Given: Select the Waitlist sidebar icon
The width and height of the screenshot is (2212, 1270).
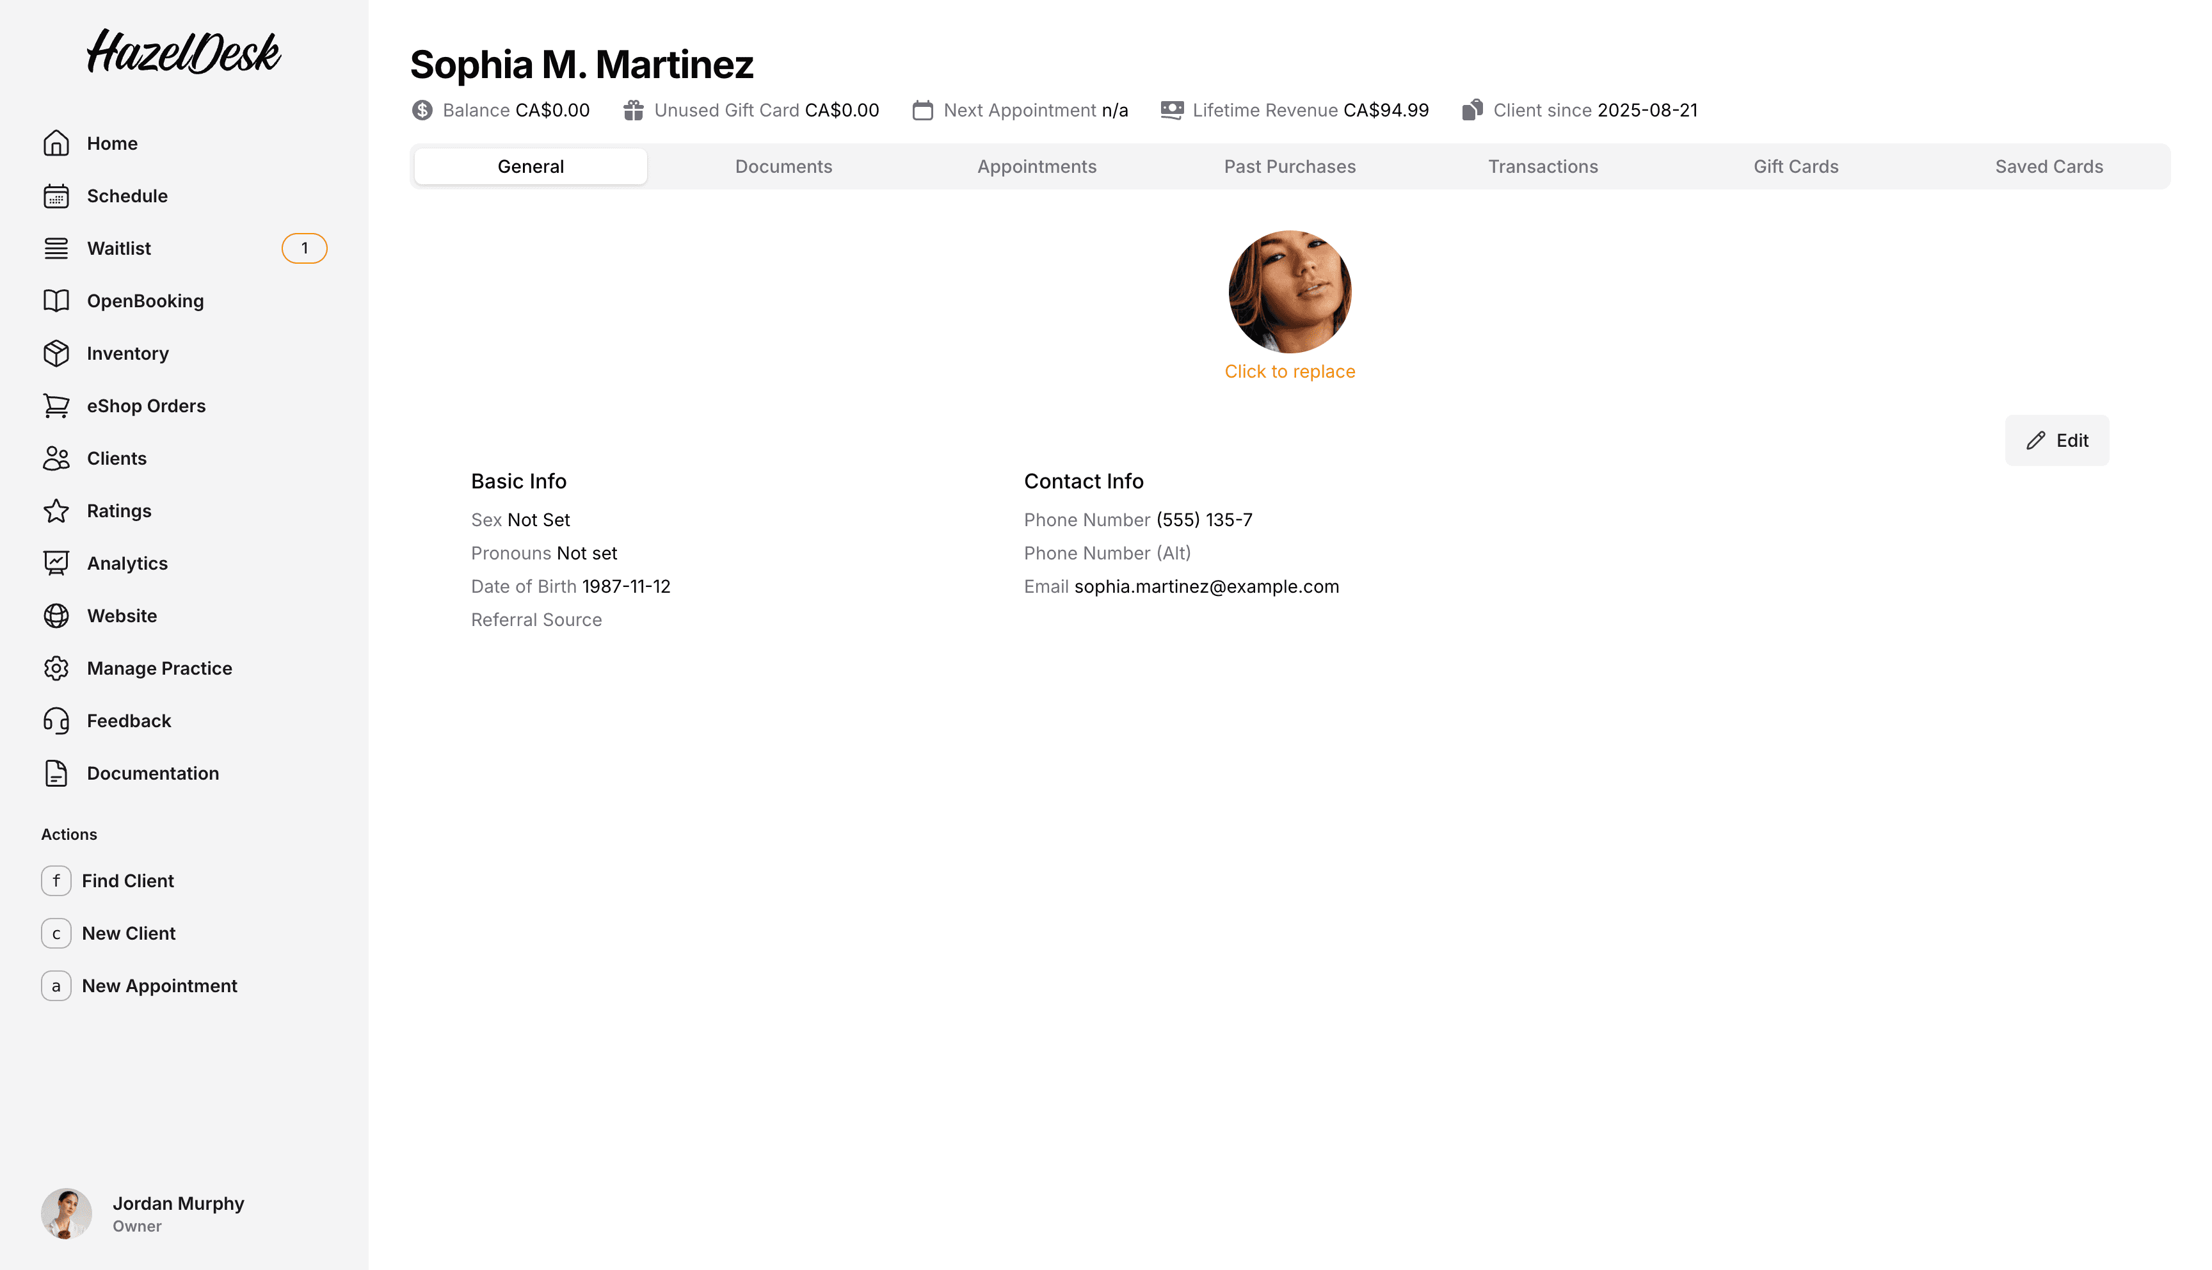Looking at the screenshot, I should point(56,248).
